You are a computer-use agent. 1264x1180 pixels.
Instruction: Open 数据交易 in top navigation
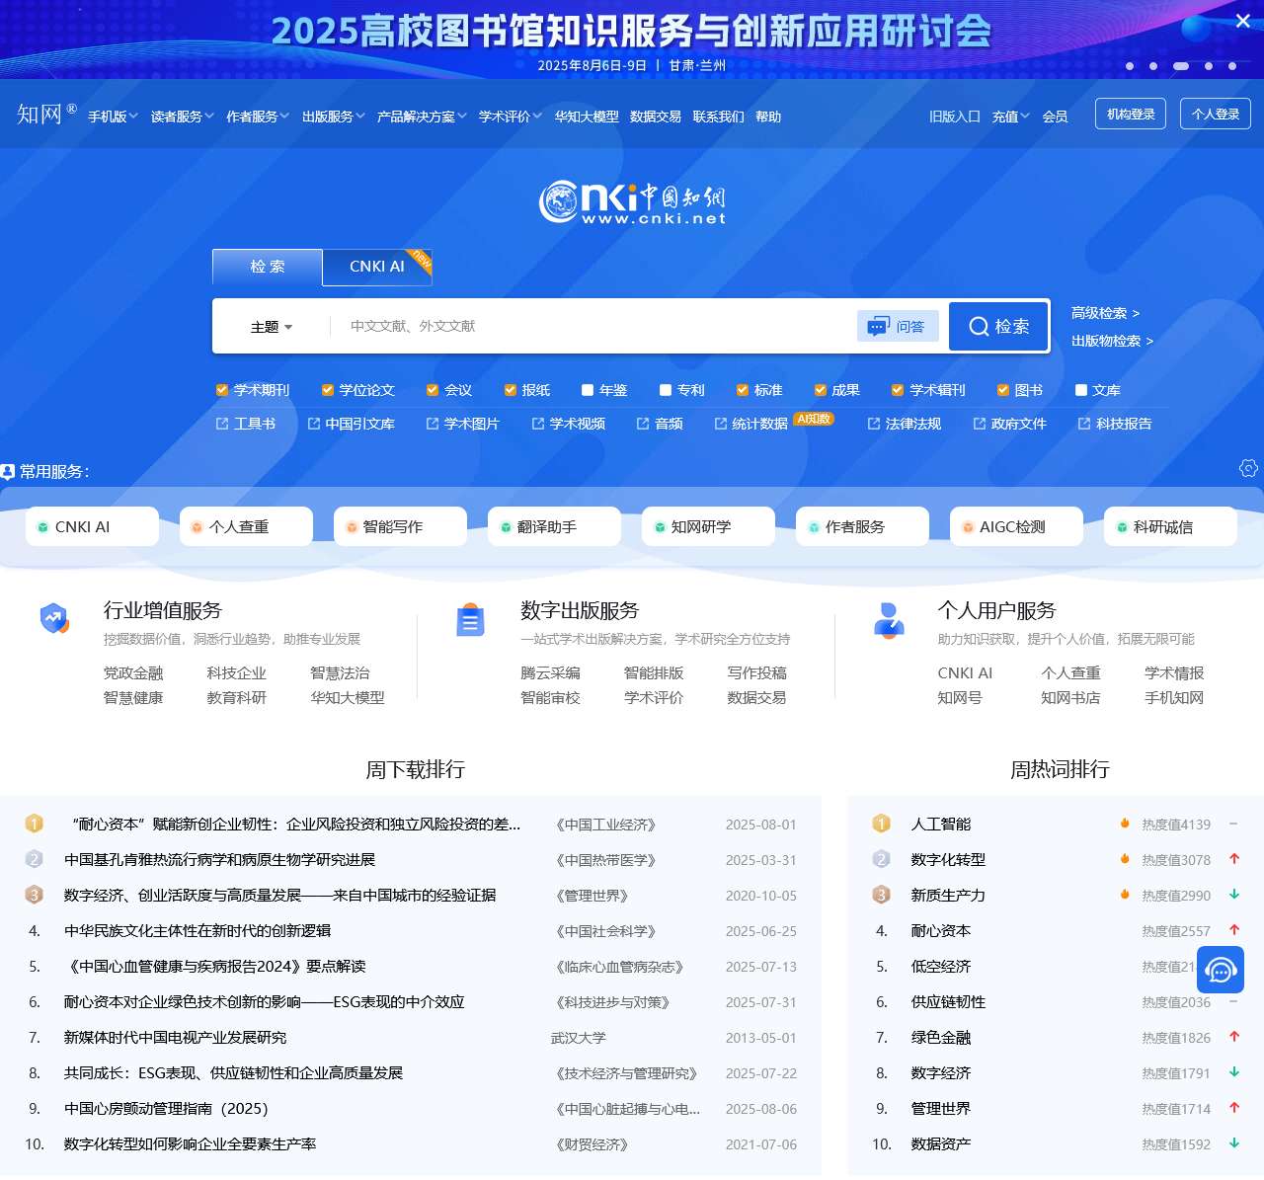click(x=656, y=117)
